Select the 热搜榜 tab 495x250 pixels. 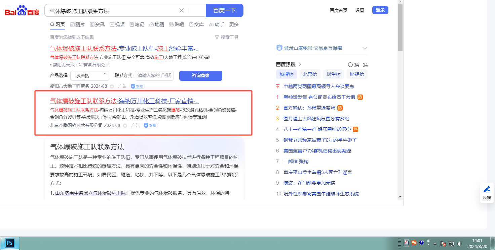pos(287,74)
